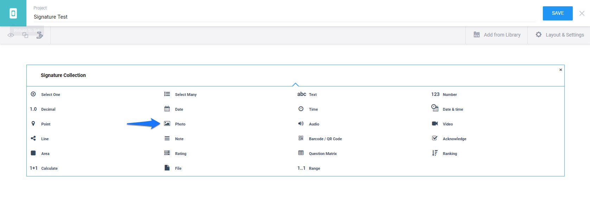The image size is (590, 220).
Task: Open Add from Library
Action: click(497, 35)
